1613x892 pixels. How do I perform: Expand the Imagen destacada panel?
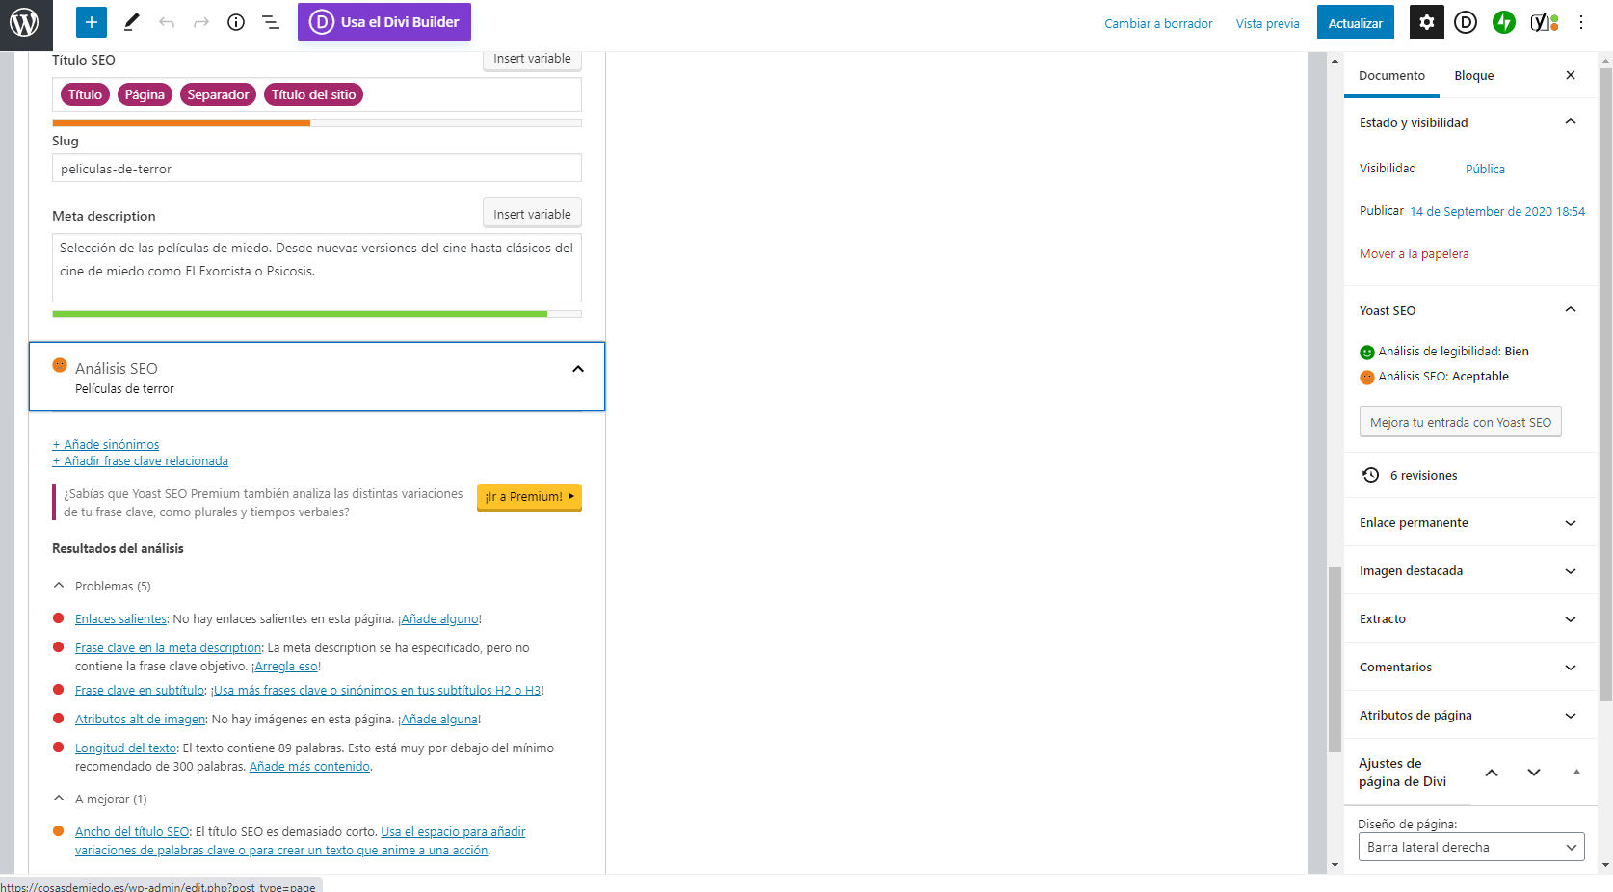click(1470, 571)
